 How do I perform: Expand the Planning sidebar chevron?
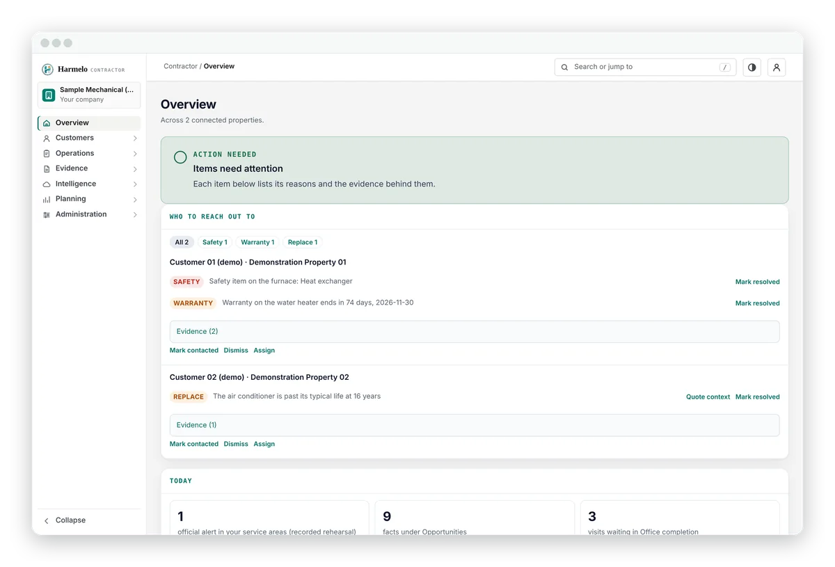point(135,200)
